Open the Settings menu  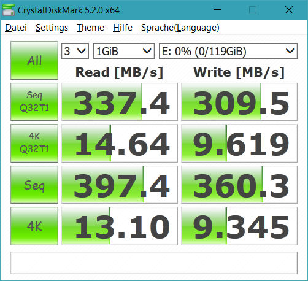(x=52, y=28)
